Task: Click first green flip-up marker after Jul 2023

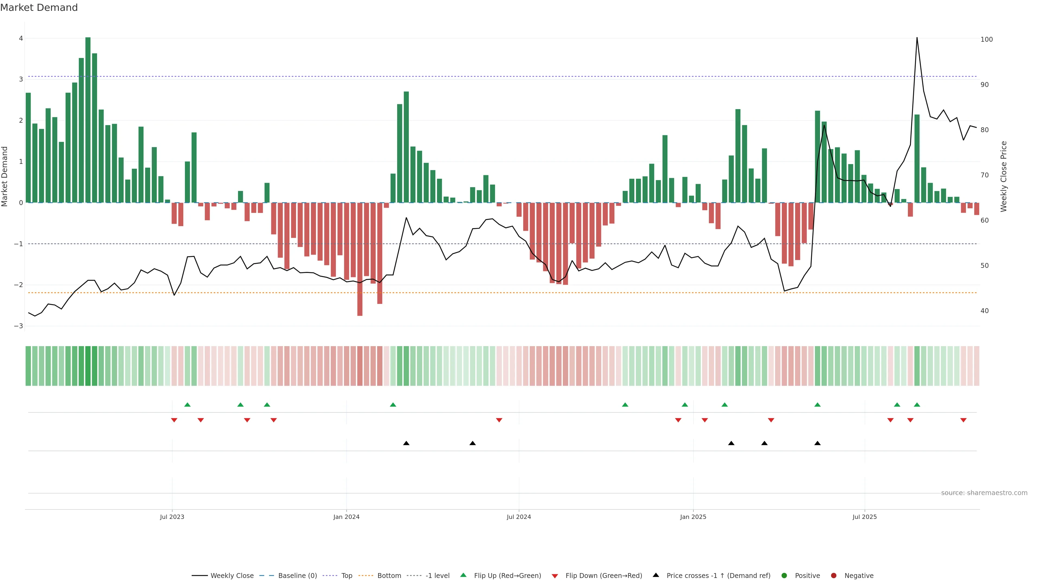Action: [187, 405]
